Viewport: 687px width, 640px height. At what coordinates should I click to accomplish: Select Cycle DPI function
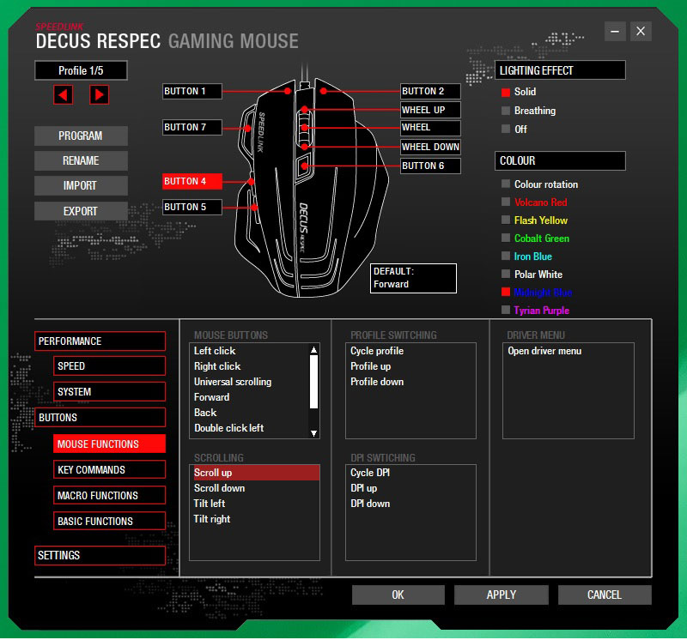pos(411,473)
